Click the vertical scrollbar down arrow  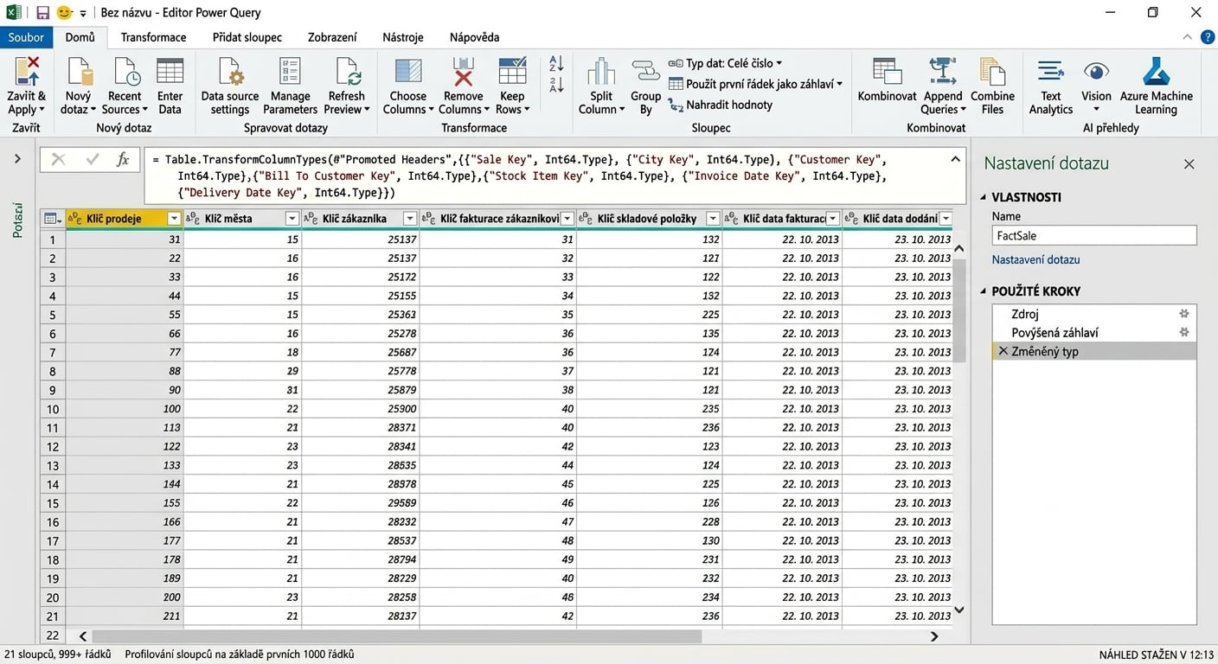pyautogui.click(x=958, y=610)
